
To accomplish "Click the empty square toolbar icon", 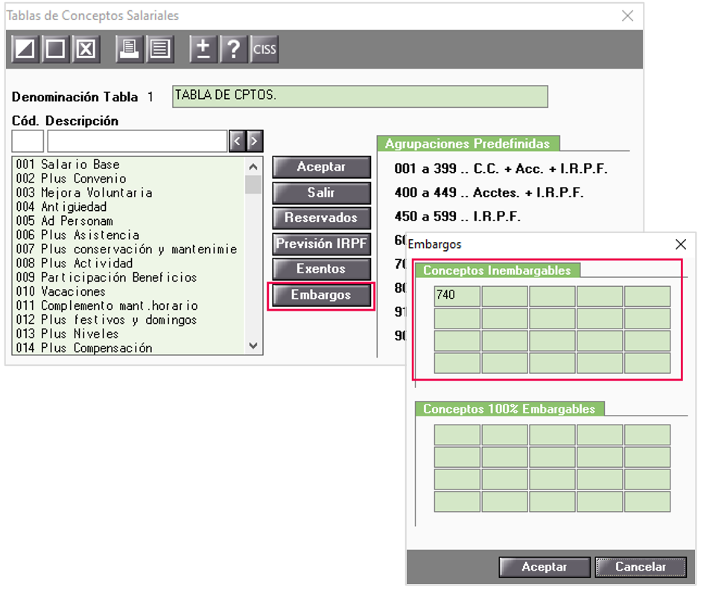I will tap(55, 48).
